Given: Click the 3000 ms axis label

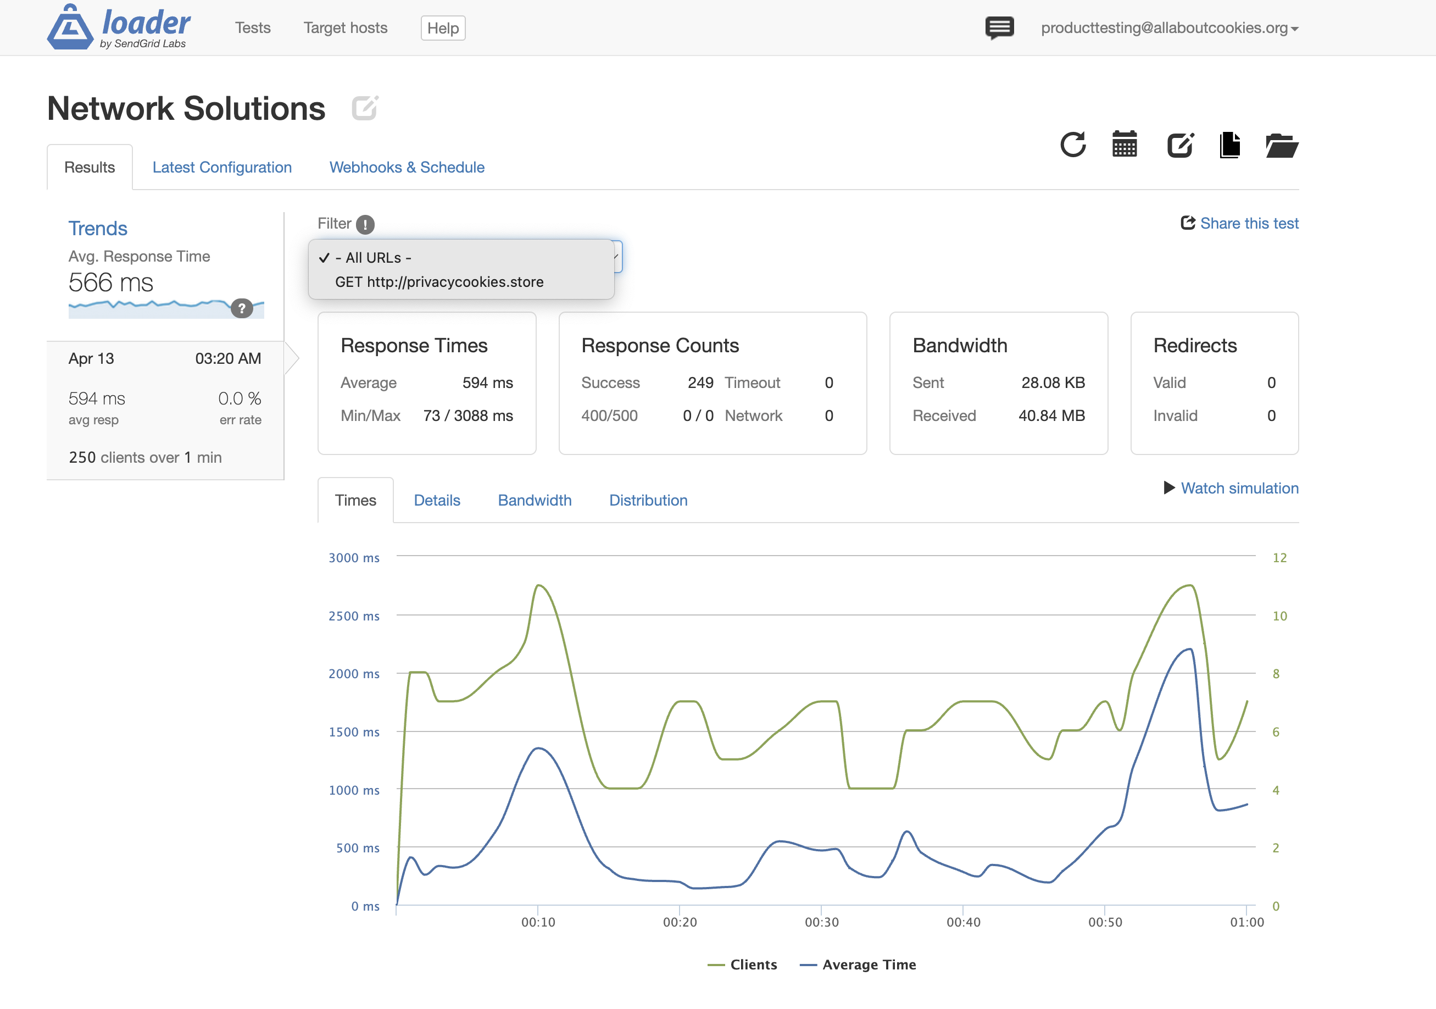Looking at the screenshot, I should pyautogui.click(x=354, y=557).
